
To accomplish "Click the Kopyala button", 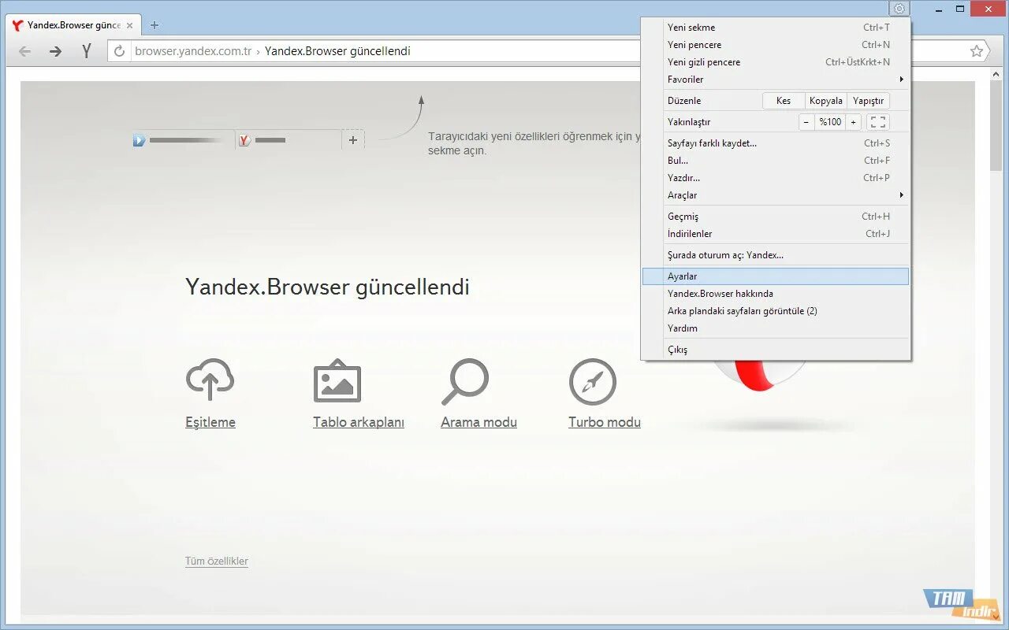I will coord(826,101).
